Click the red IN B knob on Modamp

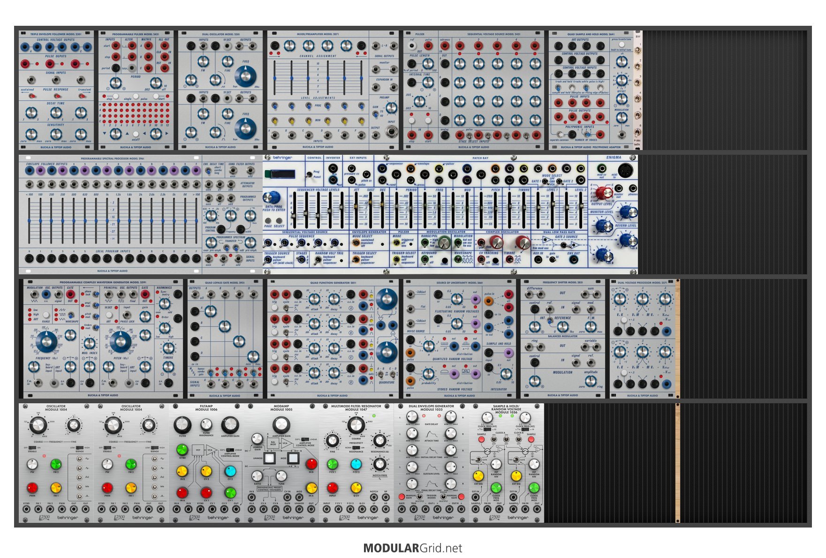pos(311,464)
